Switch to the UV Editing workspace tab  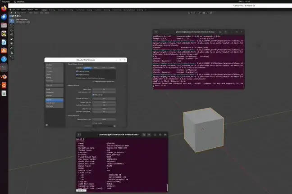click(x=70, y=10)
